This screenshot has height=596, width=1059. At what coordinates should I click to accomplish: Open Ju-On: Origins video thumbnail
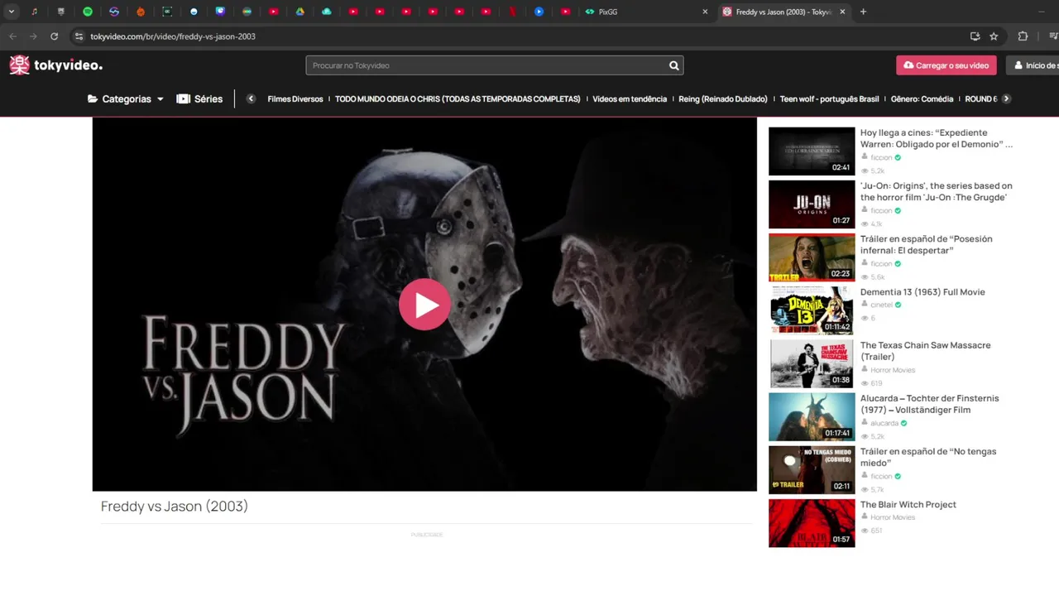pyautogui.click(x=812, y=204)
